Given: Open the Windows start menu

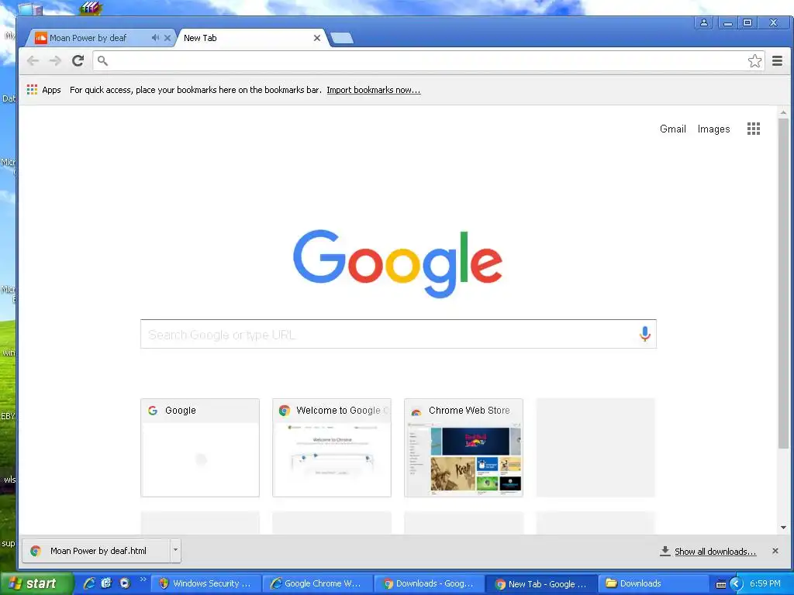Looking at the screenshot, I should (x=36, y=584).
